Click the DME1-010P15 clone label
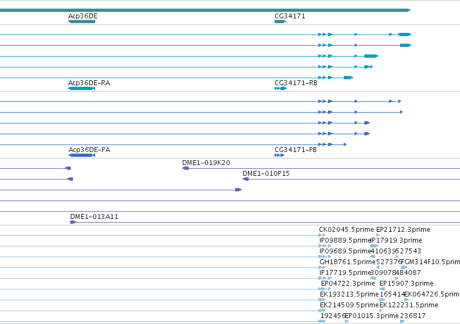The image size is (460, 324). (x=266, y=173)
